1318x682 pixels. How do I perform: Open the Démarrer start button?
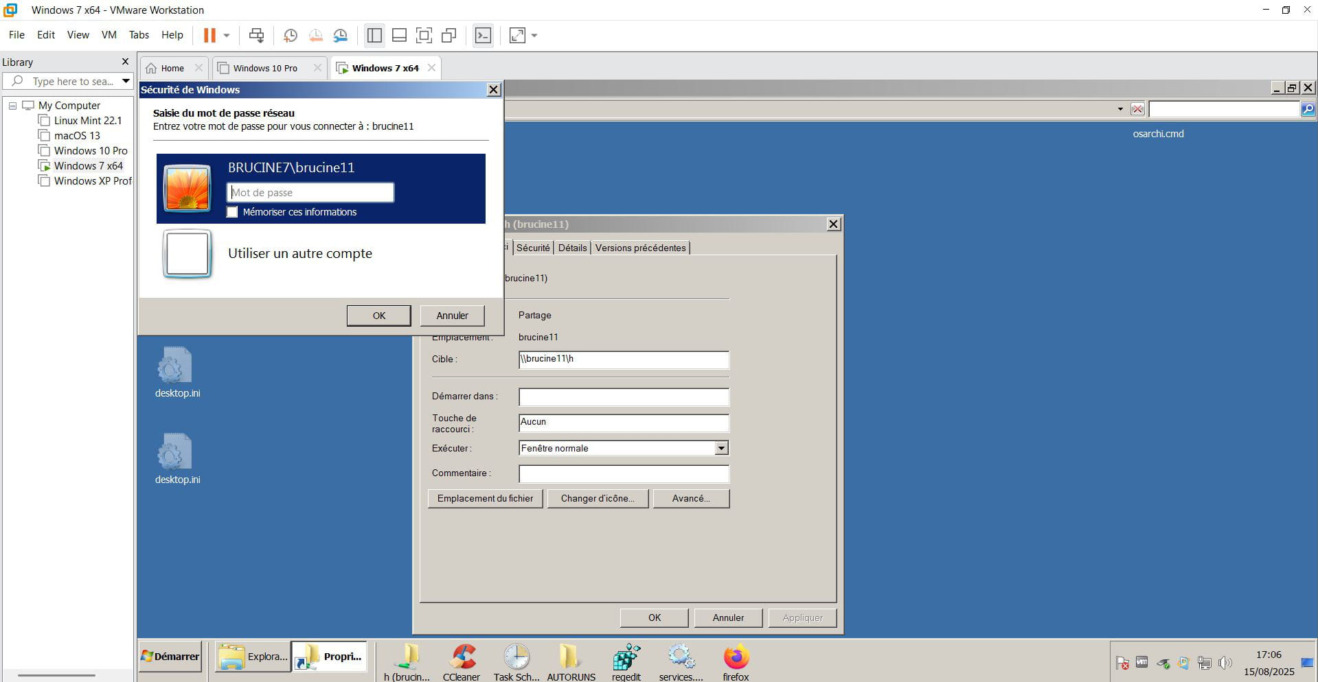point(170,656)
